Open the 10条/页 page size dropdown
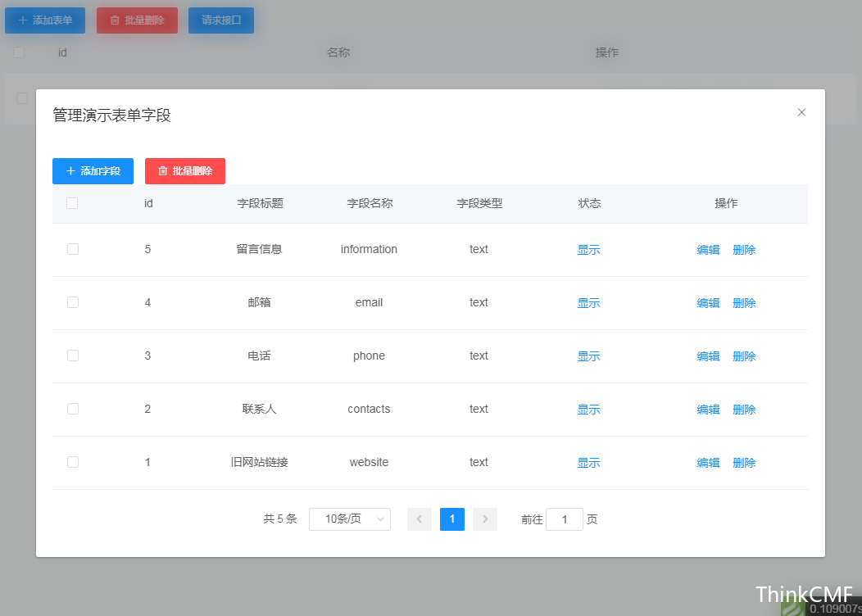862x616 pixels. point(349,519)
